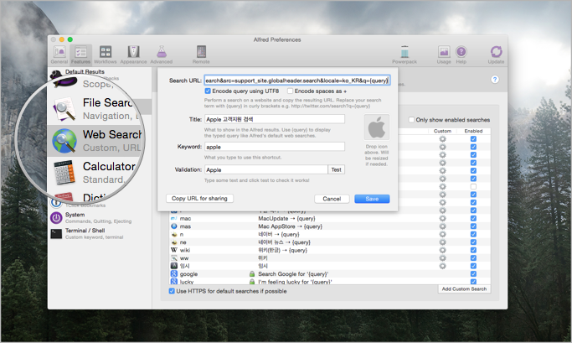The image size is (572, 343).
Task: Switch to the Features tab
Action: [80, 55]
